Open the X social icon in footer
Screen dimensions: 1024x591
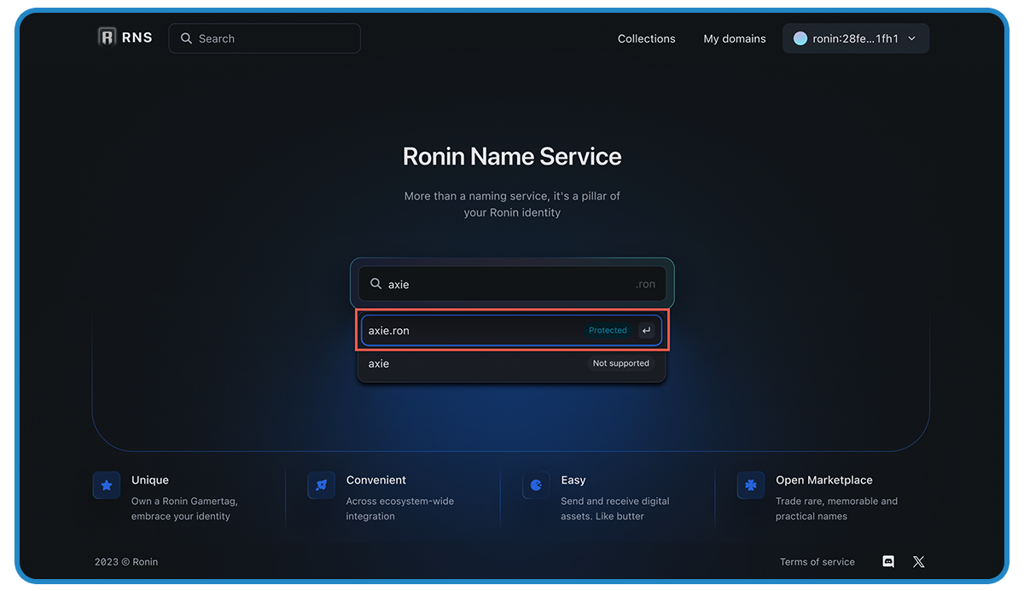918,562
